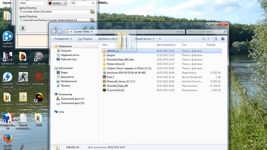Browse for Game Directory with magnifier icon
267x150 pixels.
(92, 12)
